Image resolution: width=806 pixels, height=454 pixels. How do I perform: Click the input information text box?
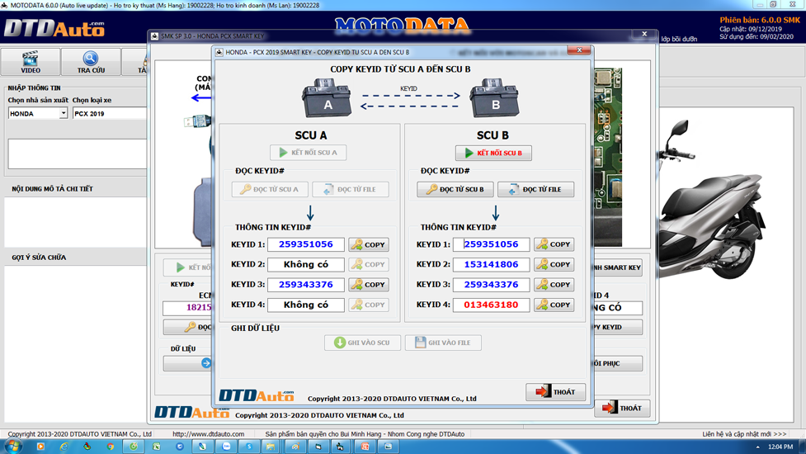[78, 154]
